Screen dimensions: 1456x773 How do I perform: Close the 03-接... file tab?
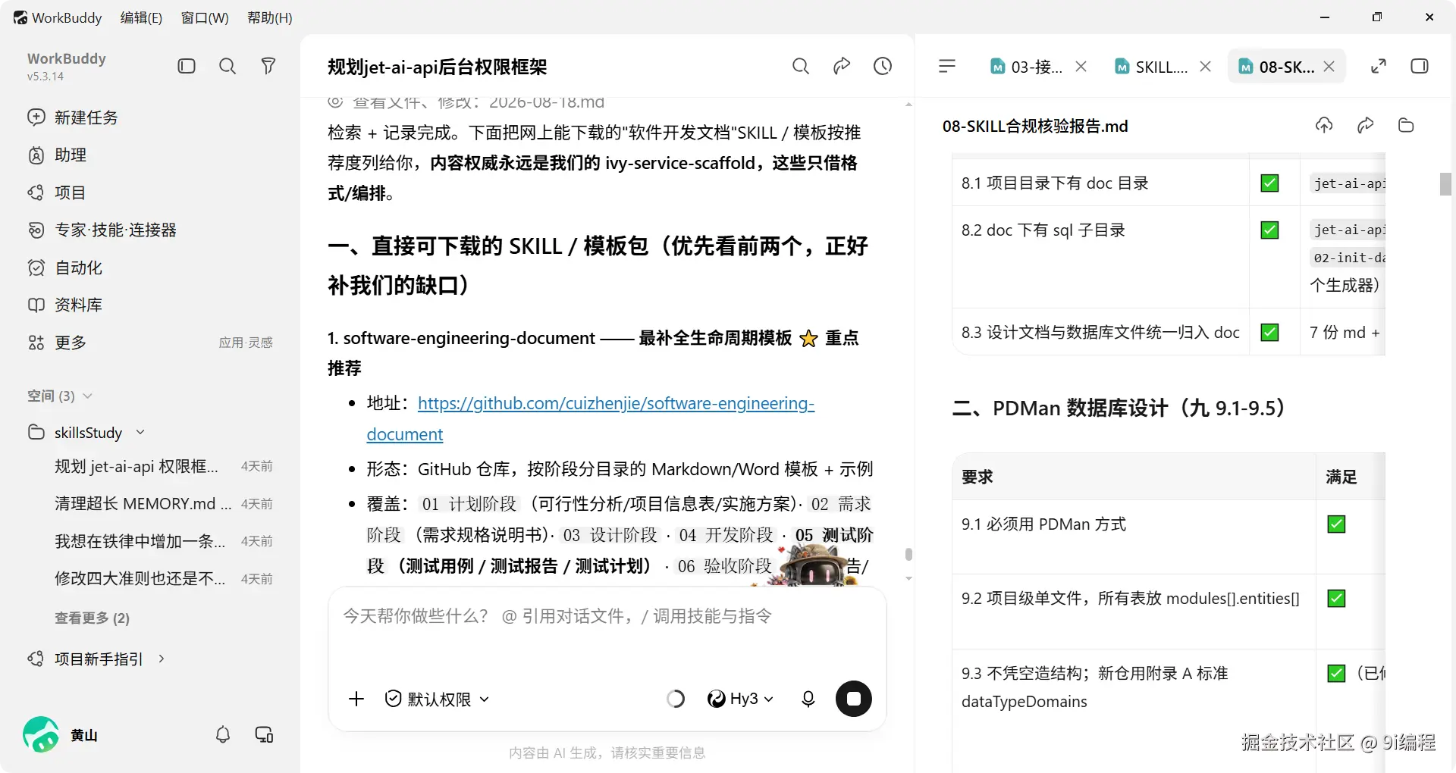[1081, 67]
